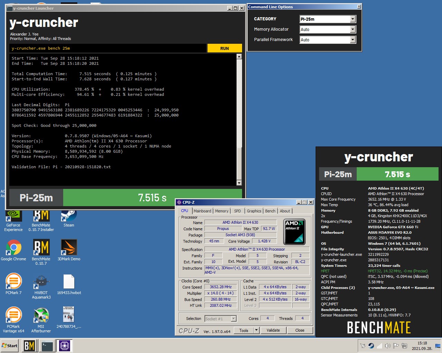Click the Core Voltage 1.428 V value
The image size is (442, 353).
(265, 241)
